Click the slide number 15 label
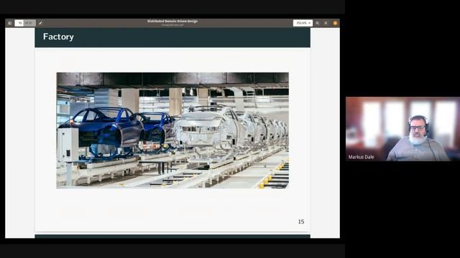Viewport: 460px width, 258px height. 301,221
